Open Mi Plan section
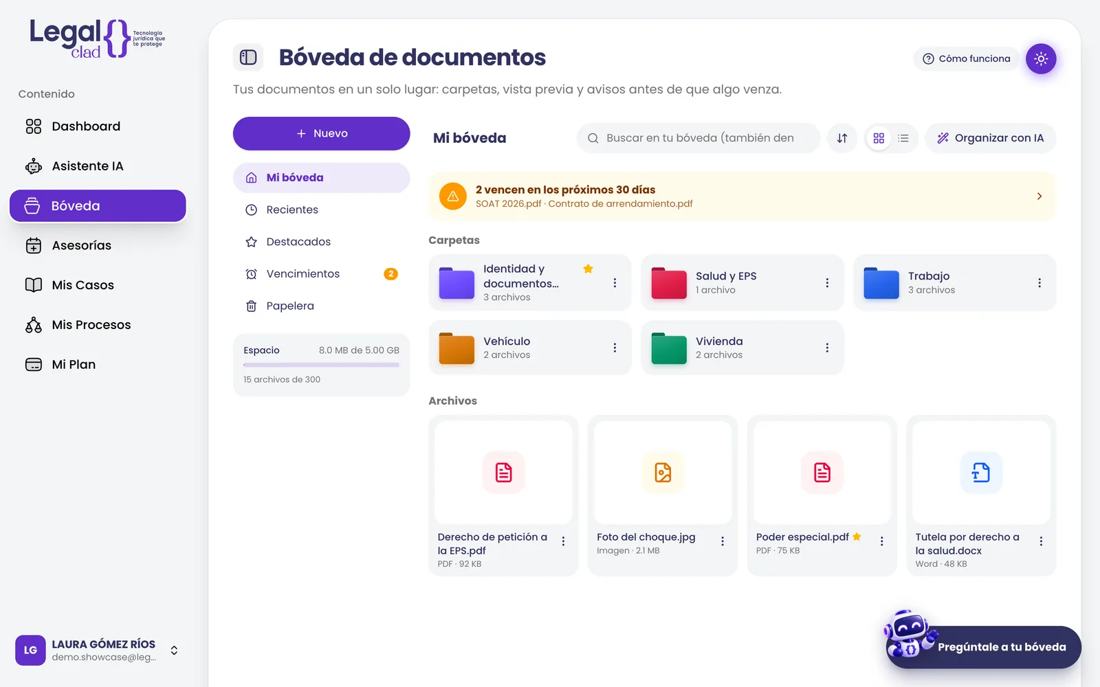This screenshot has width=1100, height=687. click(98, 365)
